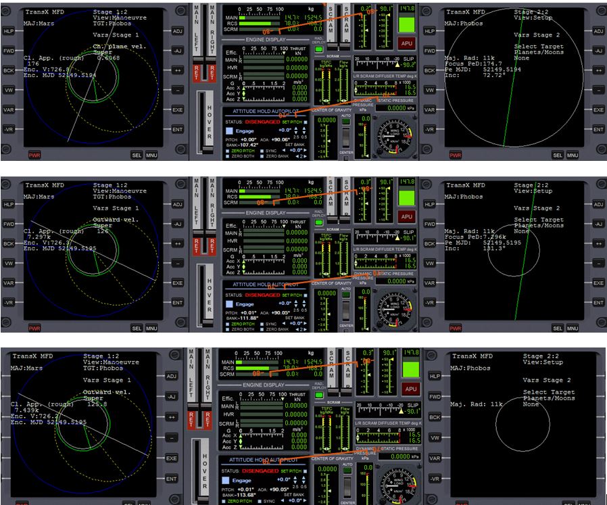Select VAR on MFD showing Cl. App. 176
Viewport: 607px width, 505px height.
(9, 110)
